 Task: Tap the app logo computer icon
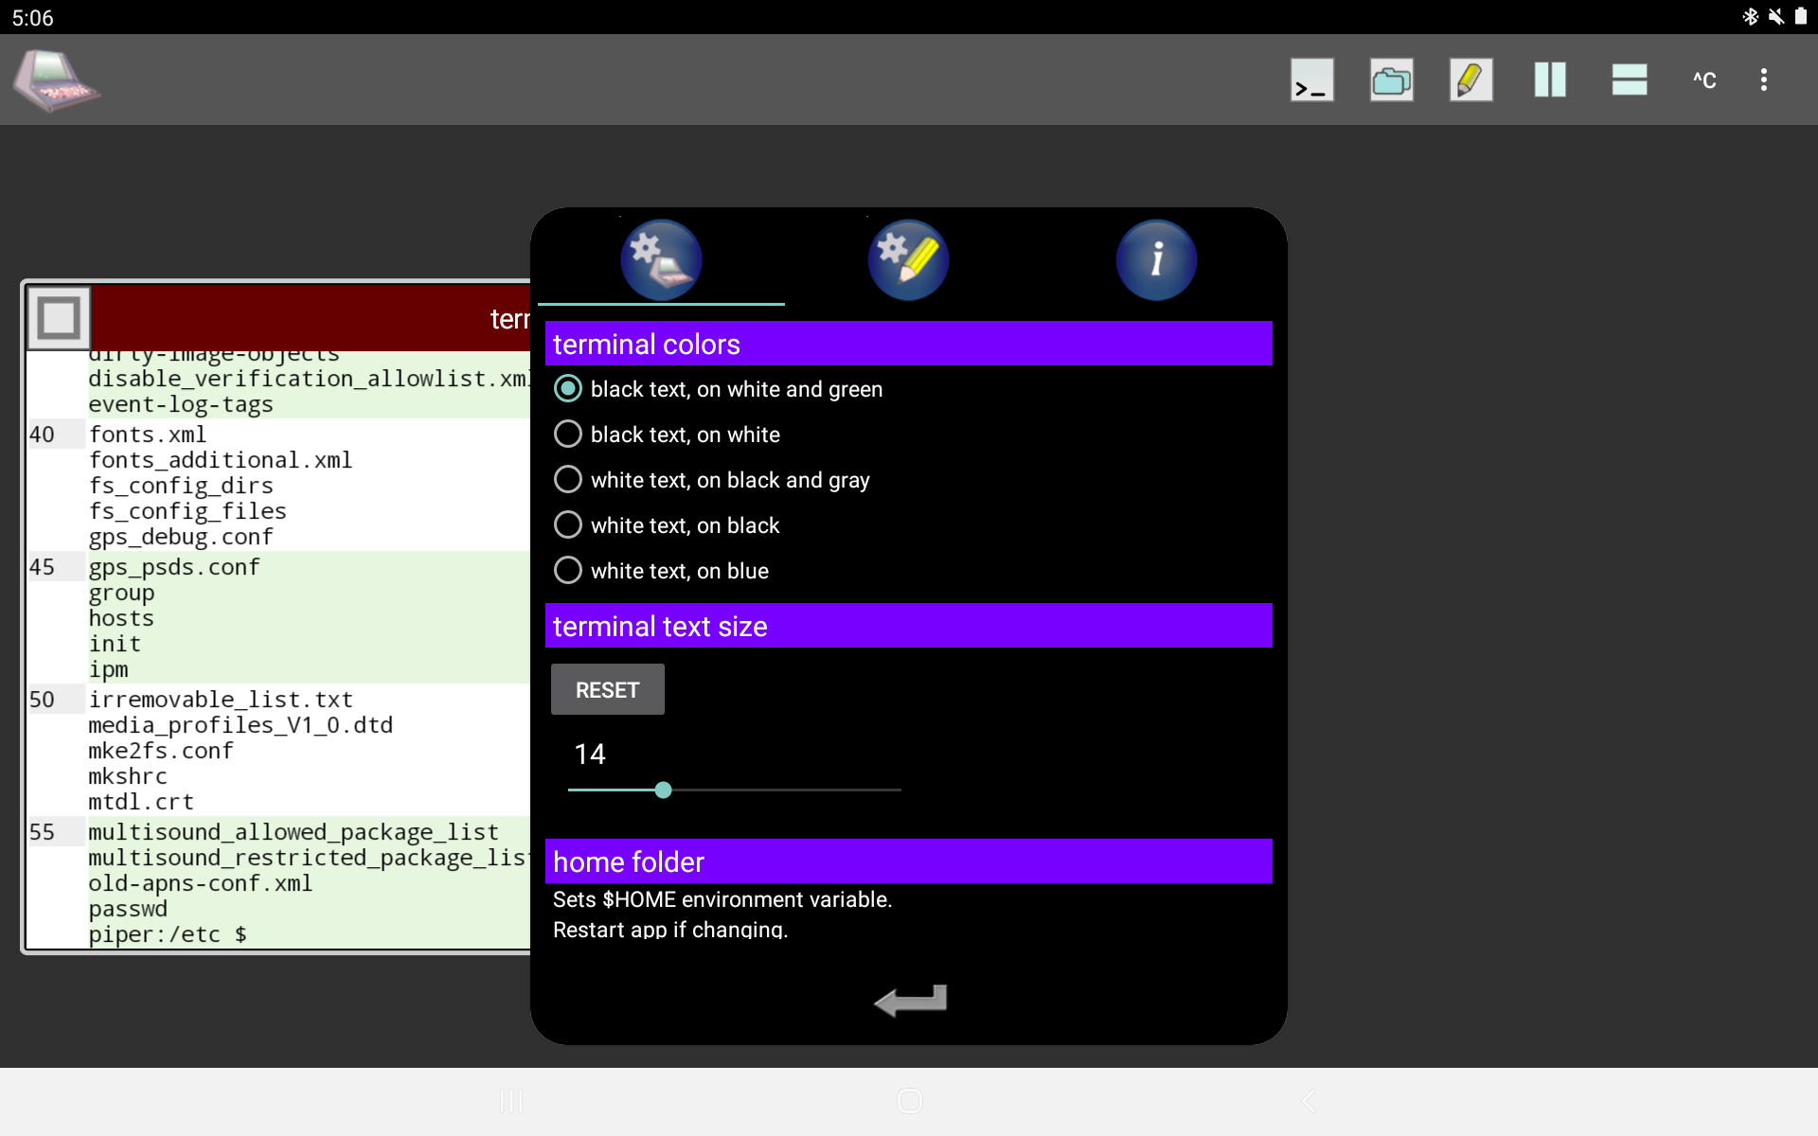coord(55,80)
